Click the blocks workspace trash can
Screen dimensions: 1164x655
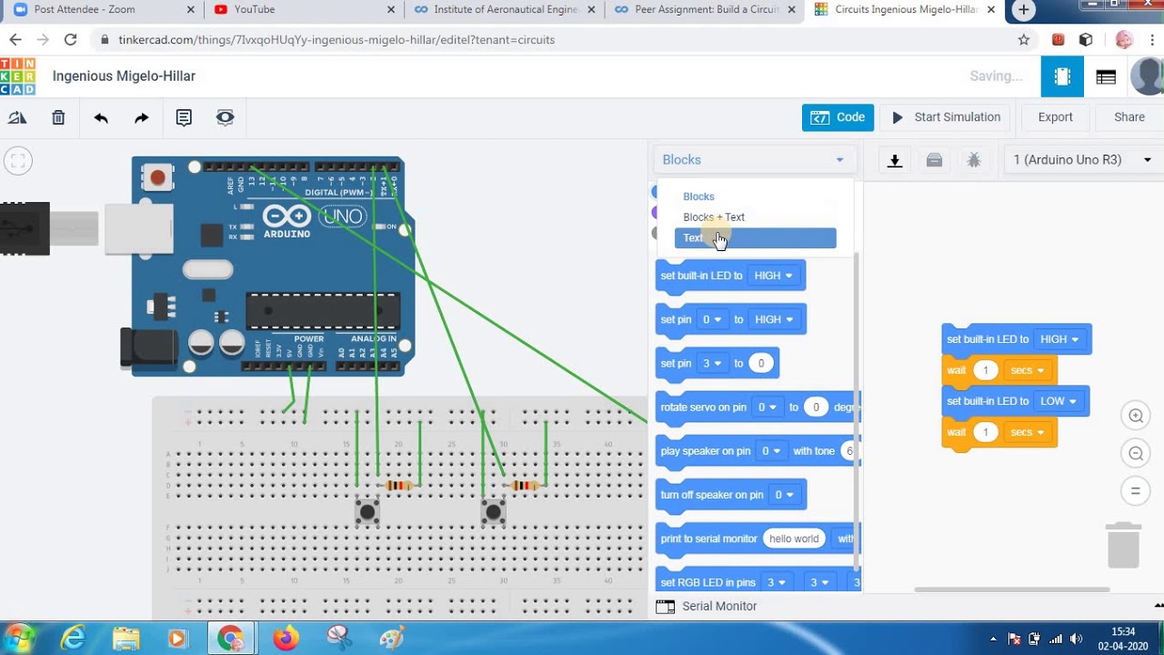[x=1123, y=545]
